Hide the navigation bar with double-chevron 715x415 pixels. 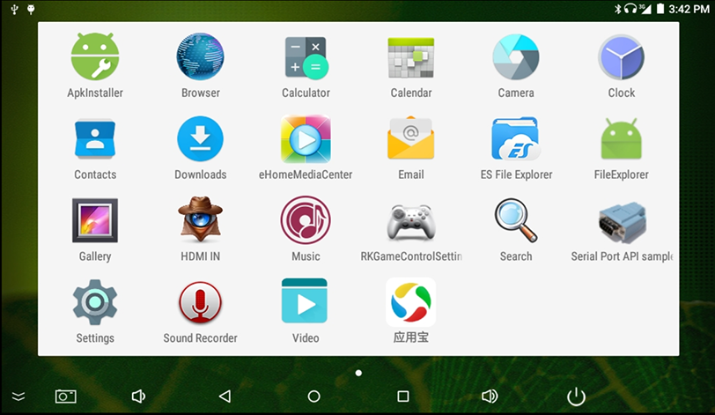(x=18, y=396)
